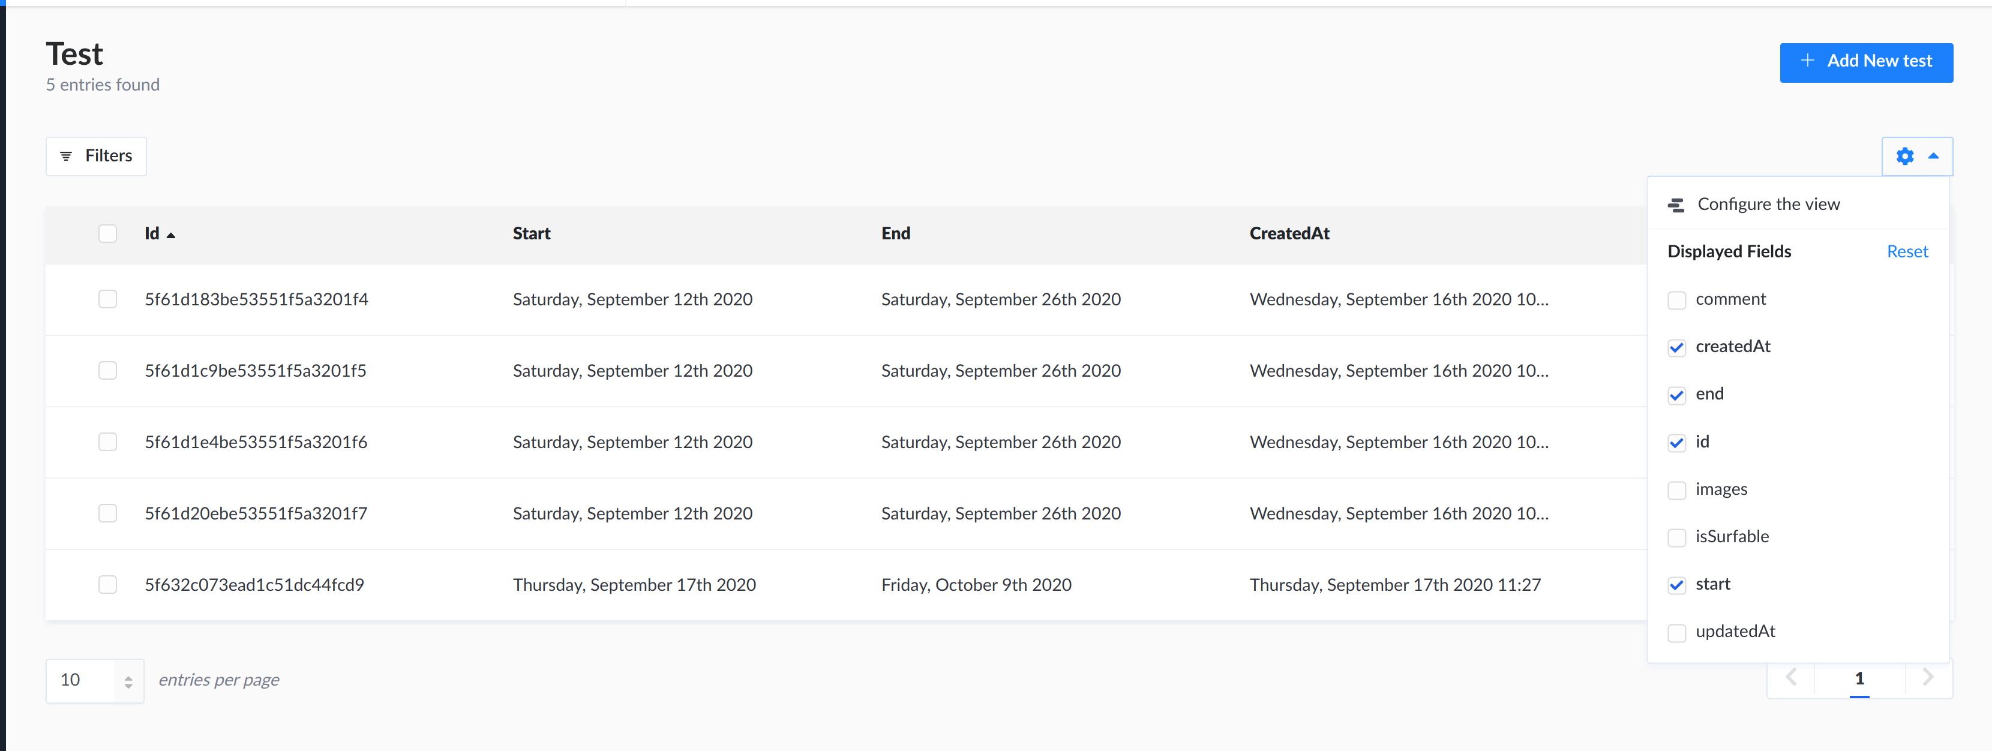
Task: Open the entries per page dropdown
Action: click(x=94, y=681)
